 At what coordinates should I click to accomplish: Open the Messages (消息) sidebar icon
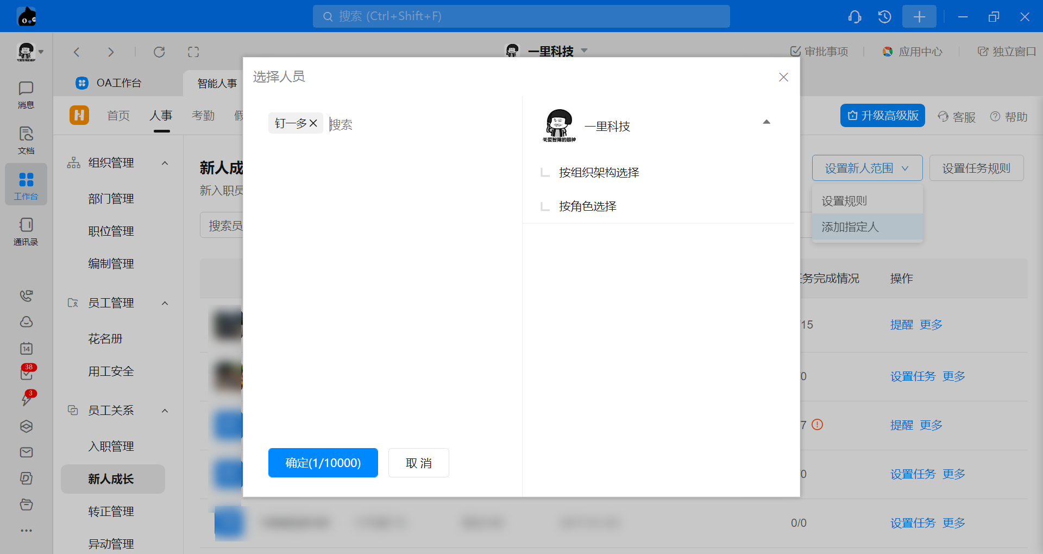point(26,94)
